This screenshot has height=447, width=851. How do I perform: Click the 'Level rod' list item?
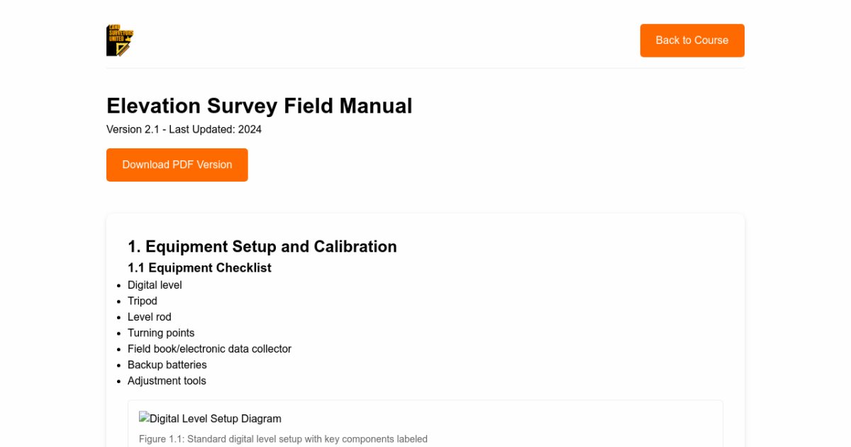click(x=150, y=316)
